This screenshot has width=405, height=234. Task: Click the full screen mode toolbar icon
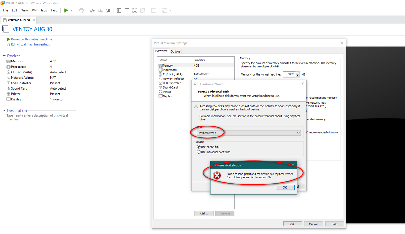coord(135,10)
